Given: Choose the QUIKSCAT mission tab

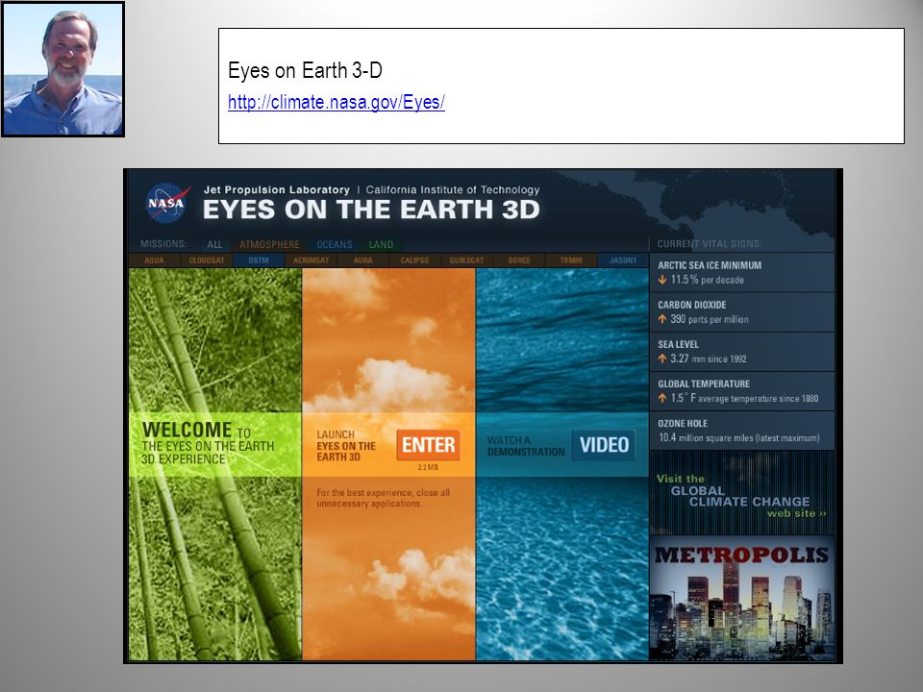Looking at the screenshot, I should (467, 260).
